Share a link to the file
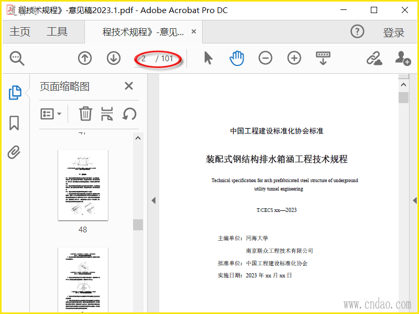 tap(374, 58)
